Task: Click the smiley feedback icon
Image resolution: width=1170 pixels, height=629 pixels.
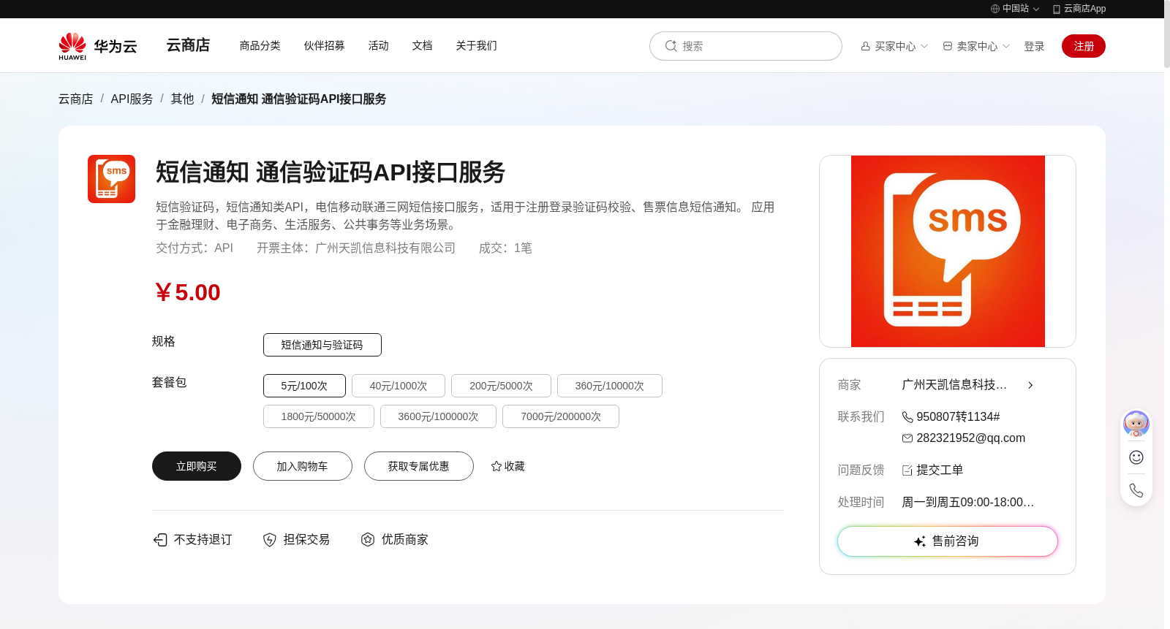Action: point(1136,457)
